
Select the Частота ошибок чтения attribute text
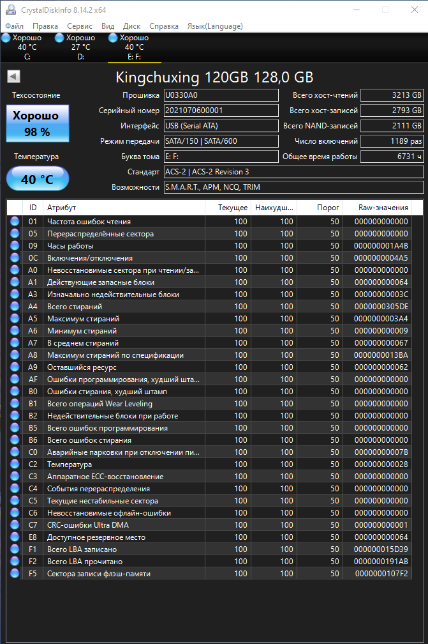(89, 221)
